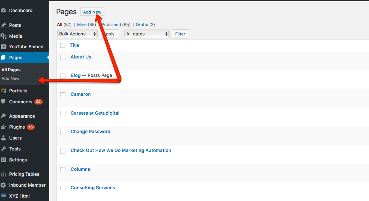The height and width of the screenshot is (201, 369).
Task: Click the Comments speech bubble icon
Action: coord(3,102)
